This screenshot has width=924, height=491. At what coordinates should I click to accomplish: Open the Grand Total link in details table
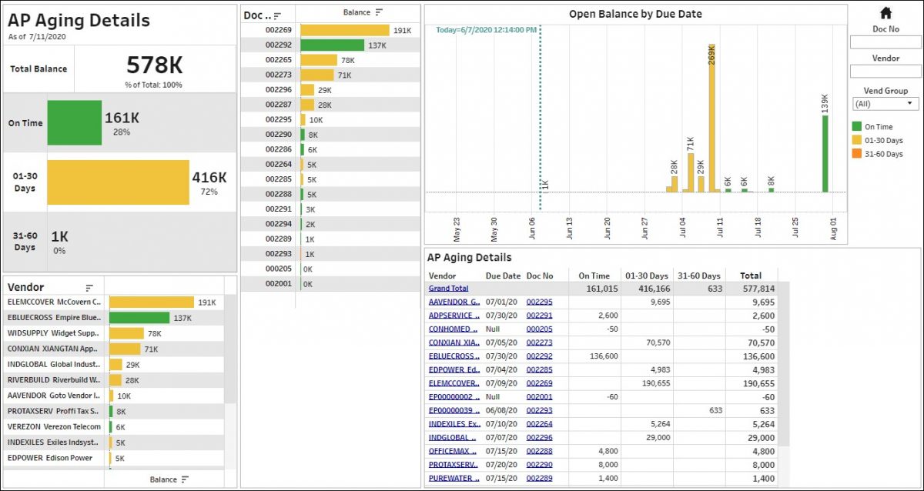click(448, 289)
